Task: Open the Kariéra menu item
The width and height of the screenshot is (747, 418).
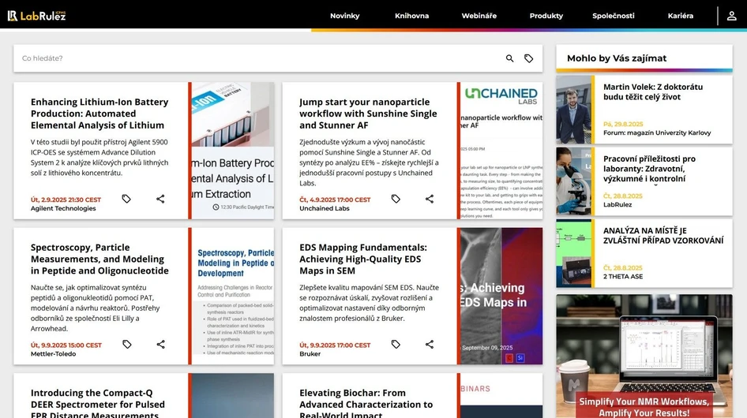Action: click(x=680, y=16)
